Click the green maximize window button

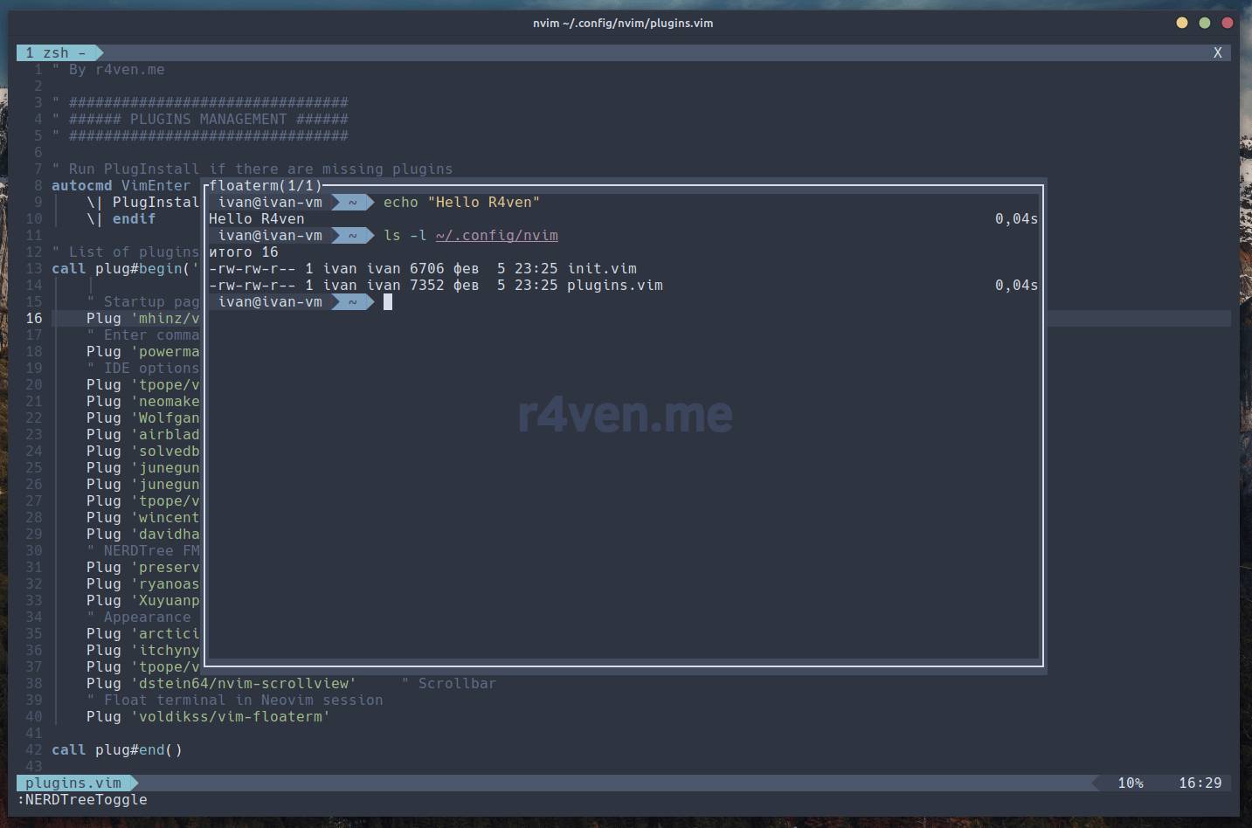pos(1204,23)
